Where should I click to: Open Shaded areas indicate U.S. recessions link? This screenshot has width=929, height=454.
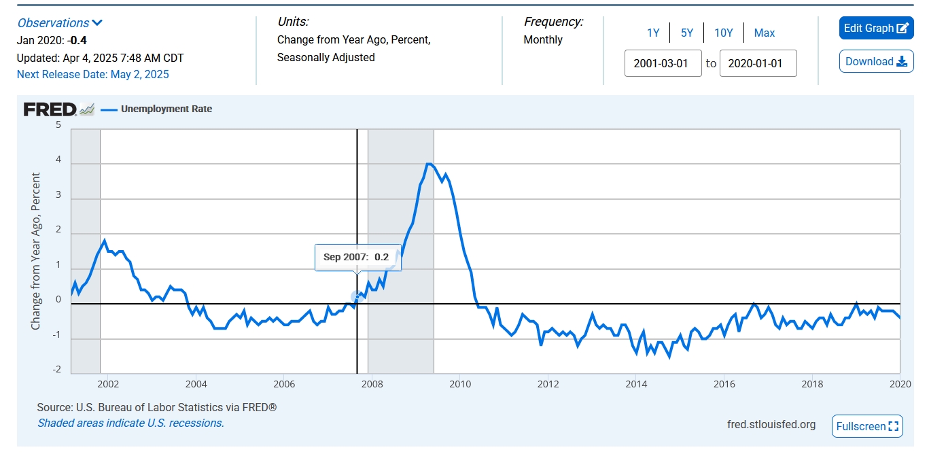point(130,423)
